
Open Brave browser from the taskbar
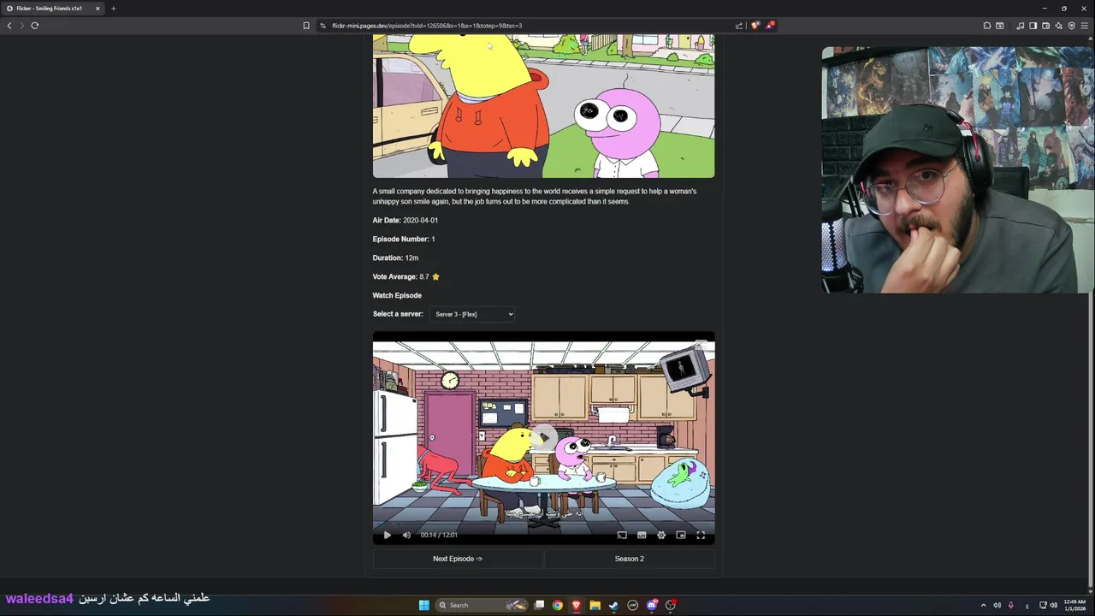coord(577,605)
